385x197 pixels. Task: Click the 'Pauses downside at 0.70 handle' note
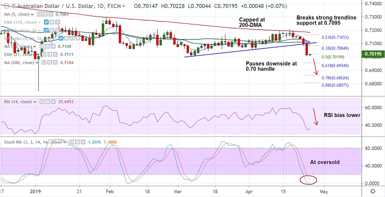(x=271, y=66)
